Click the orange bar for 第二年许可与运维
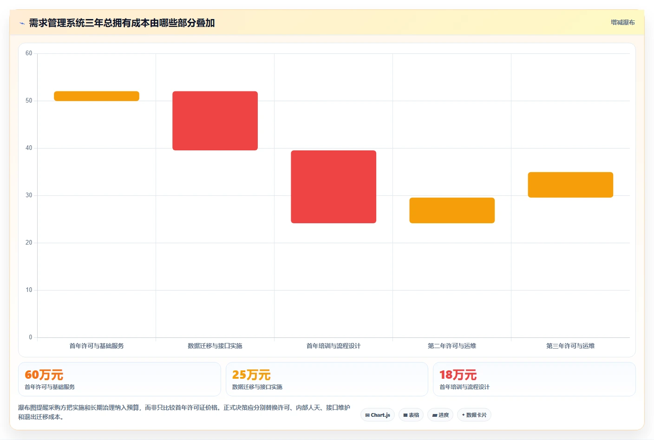The image size is (654, 440). [x=452, y=210]
